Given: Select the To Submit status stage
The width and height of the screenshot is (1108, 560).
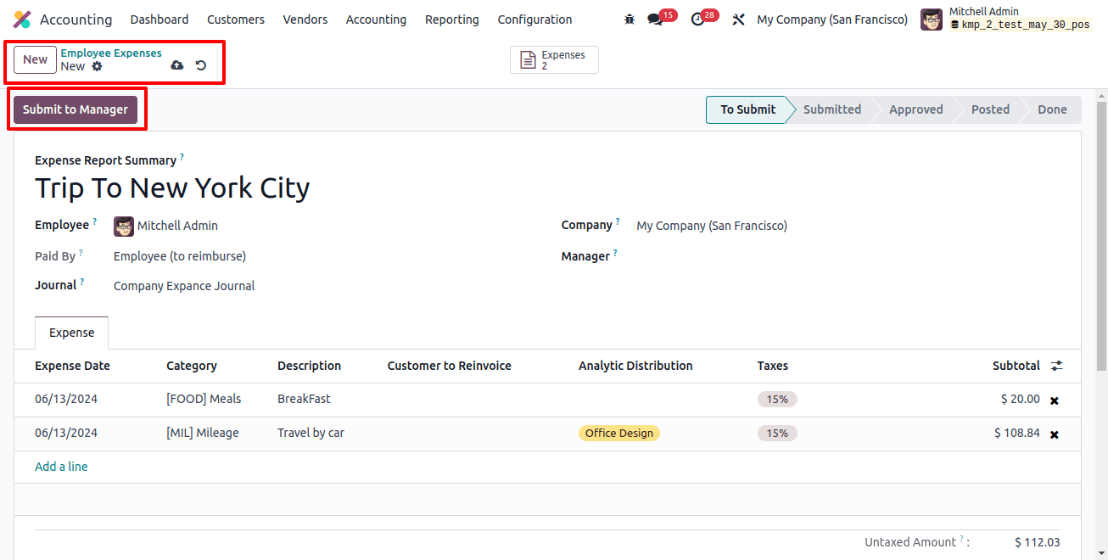Looking at the screenshot, I should 747,109.
